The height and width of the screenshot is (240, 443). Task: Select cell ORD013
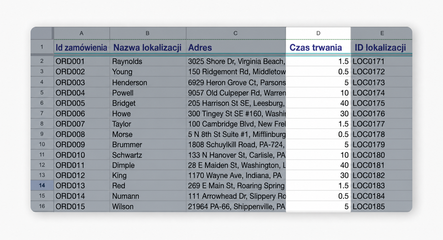[82, 185]
